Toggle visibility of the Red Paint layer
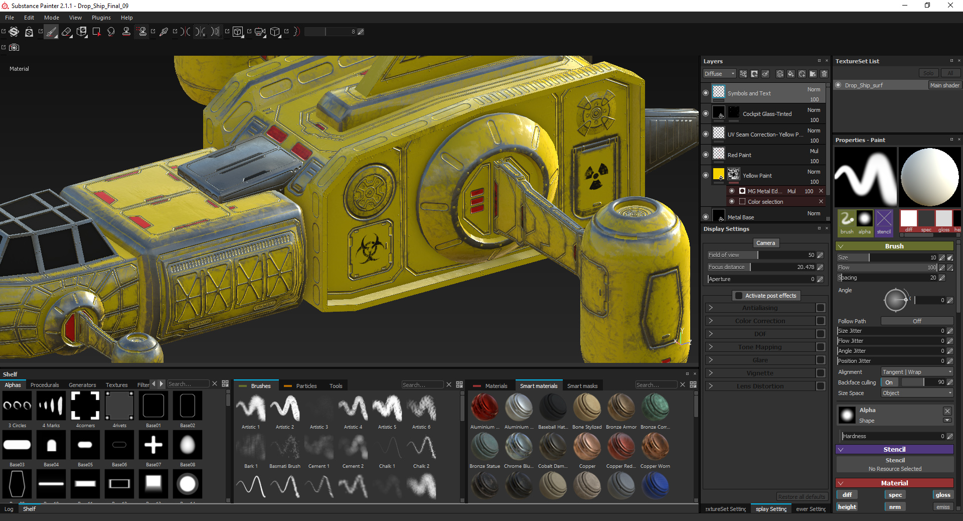The height and width of the screenshot is (521, 963). 706,155
